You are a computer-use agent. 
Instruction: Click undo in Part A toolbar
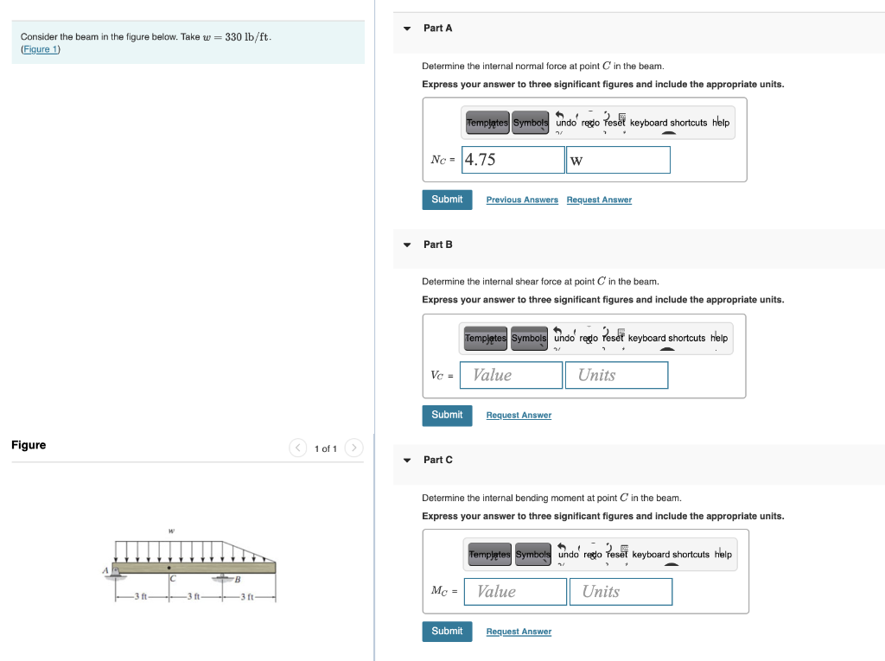[x=566, y=123]
